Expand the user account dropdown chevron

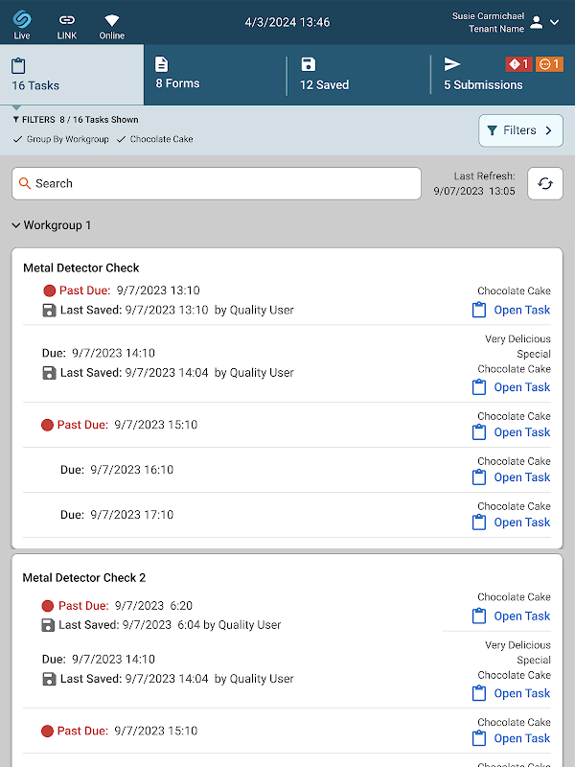pyautogui.click(x=555, y=22)
